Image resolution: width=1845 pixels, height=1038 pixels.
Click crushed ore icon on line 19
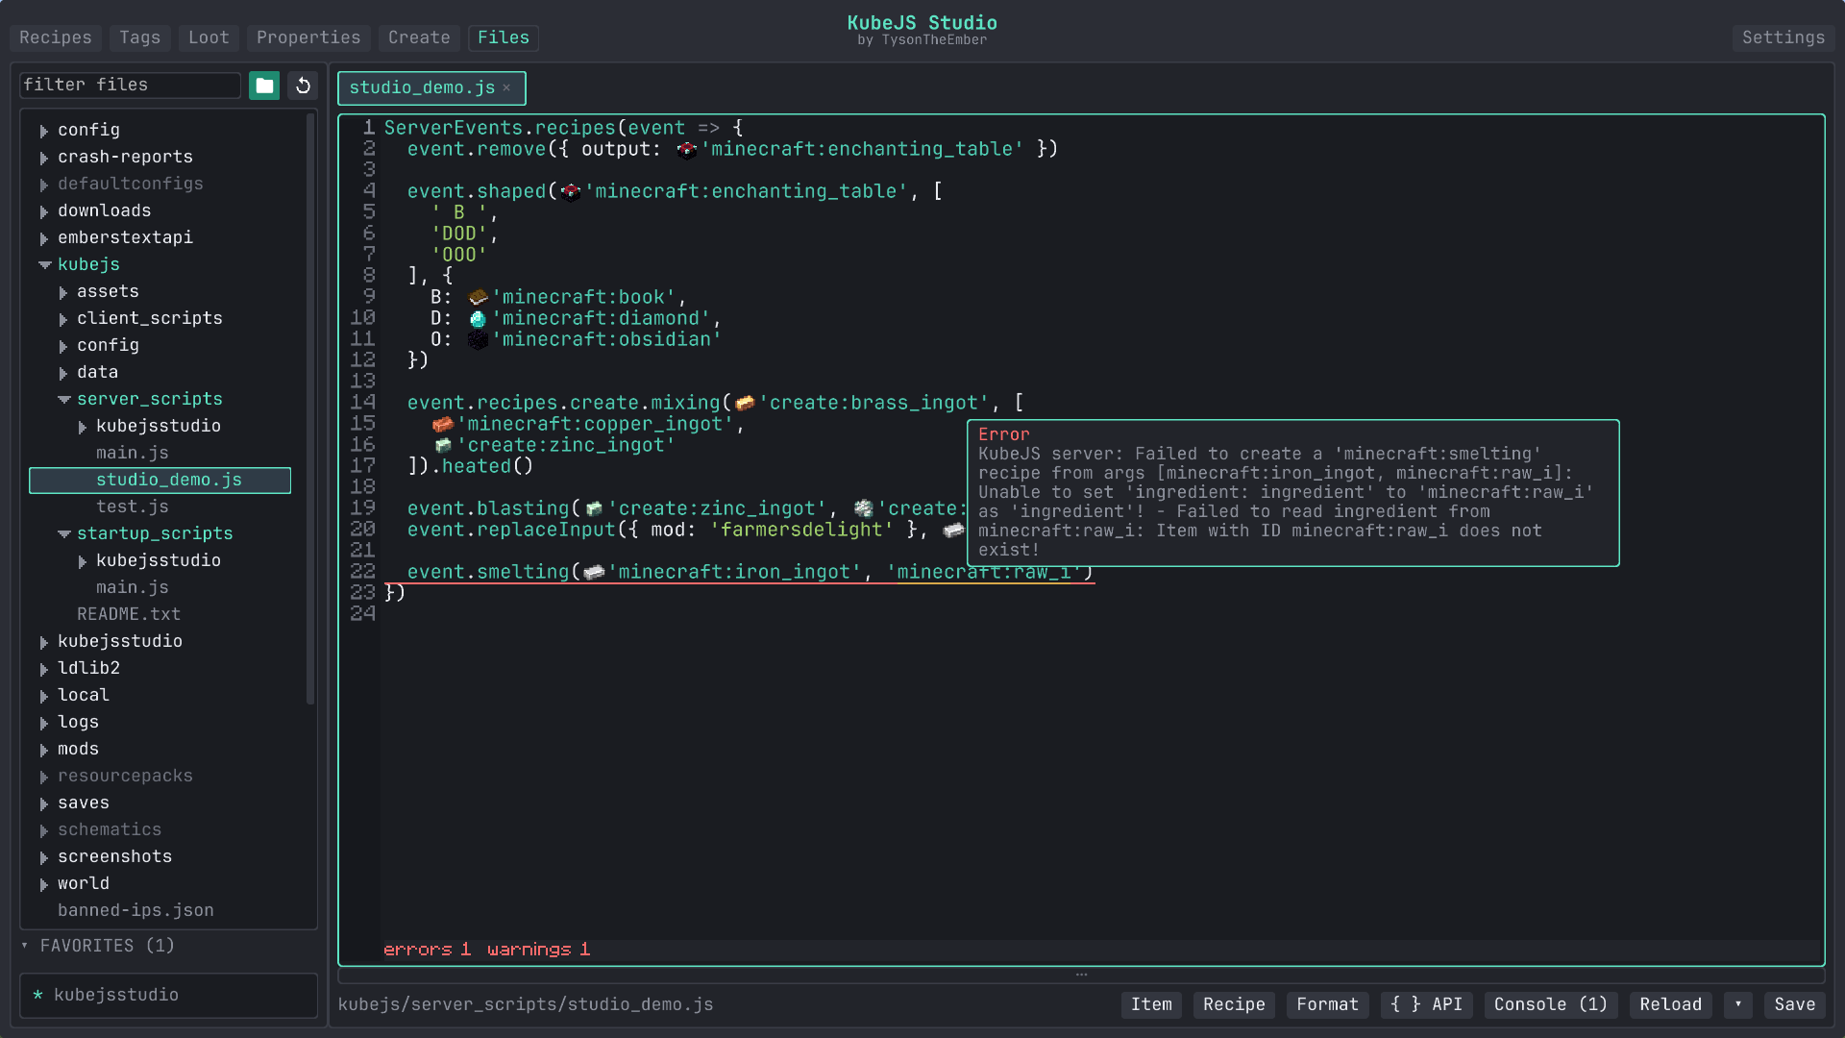point(864,508)
